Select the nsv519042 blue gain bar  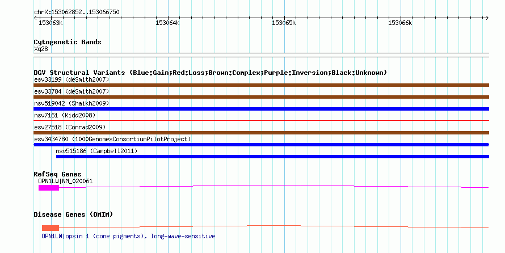click(x=261, y=109)
